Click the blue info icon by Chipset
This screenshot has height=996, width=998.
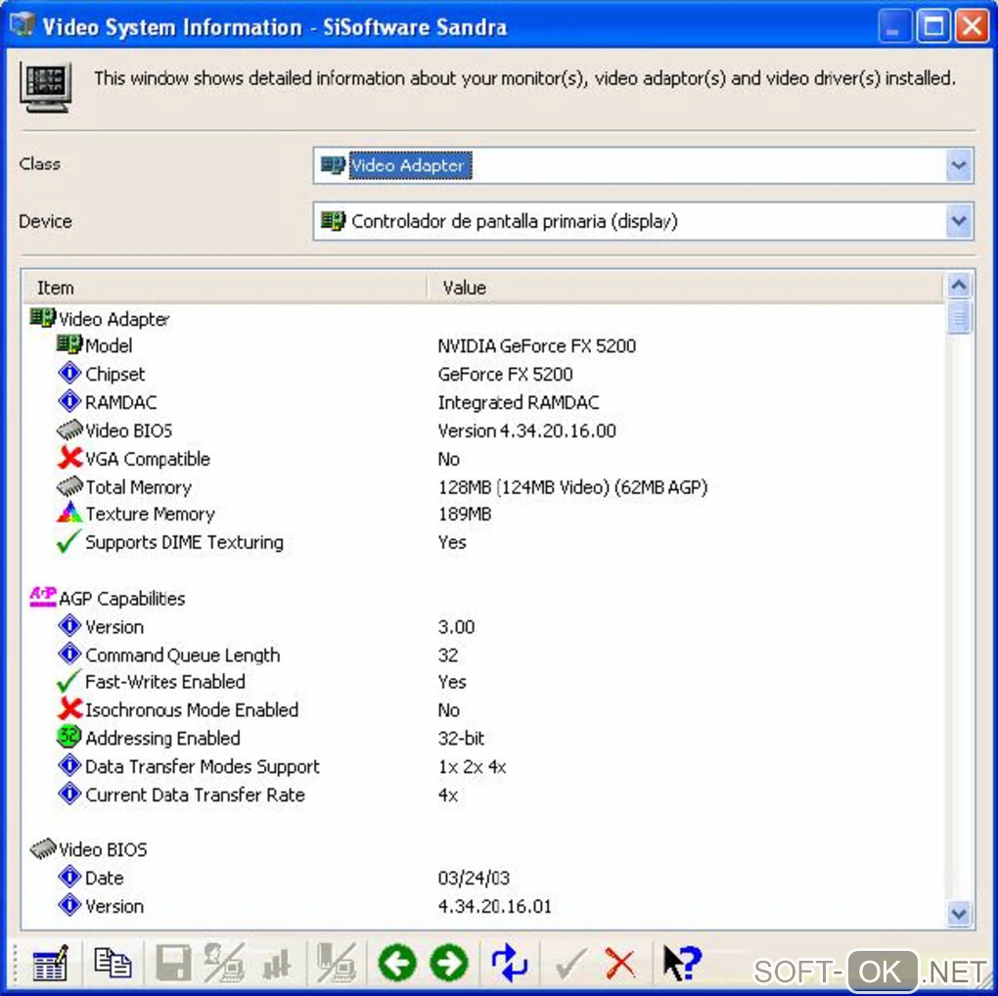(69, 373)
